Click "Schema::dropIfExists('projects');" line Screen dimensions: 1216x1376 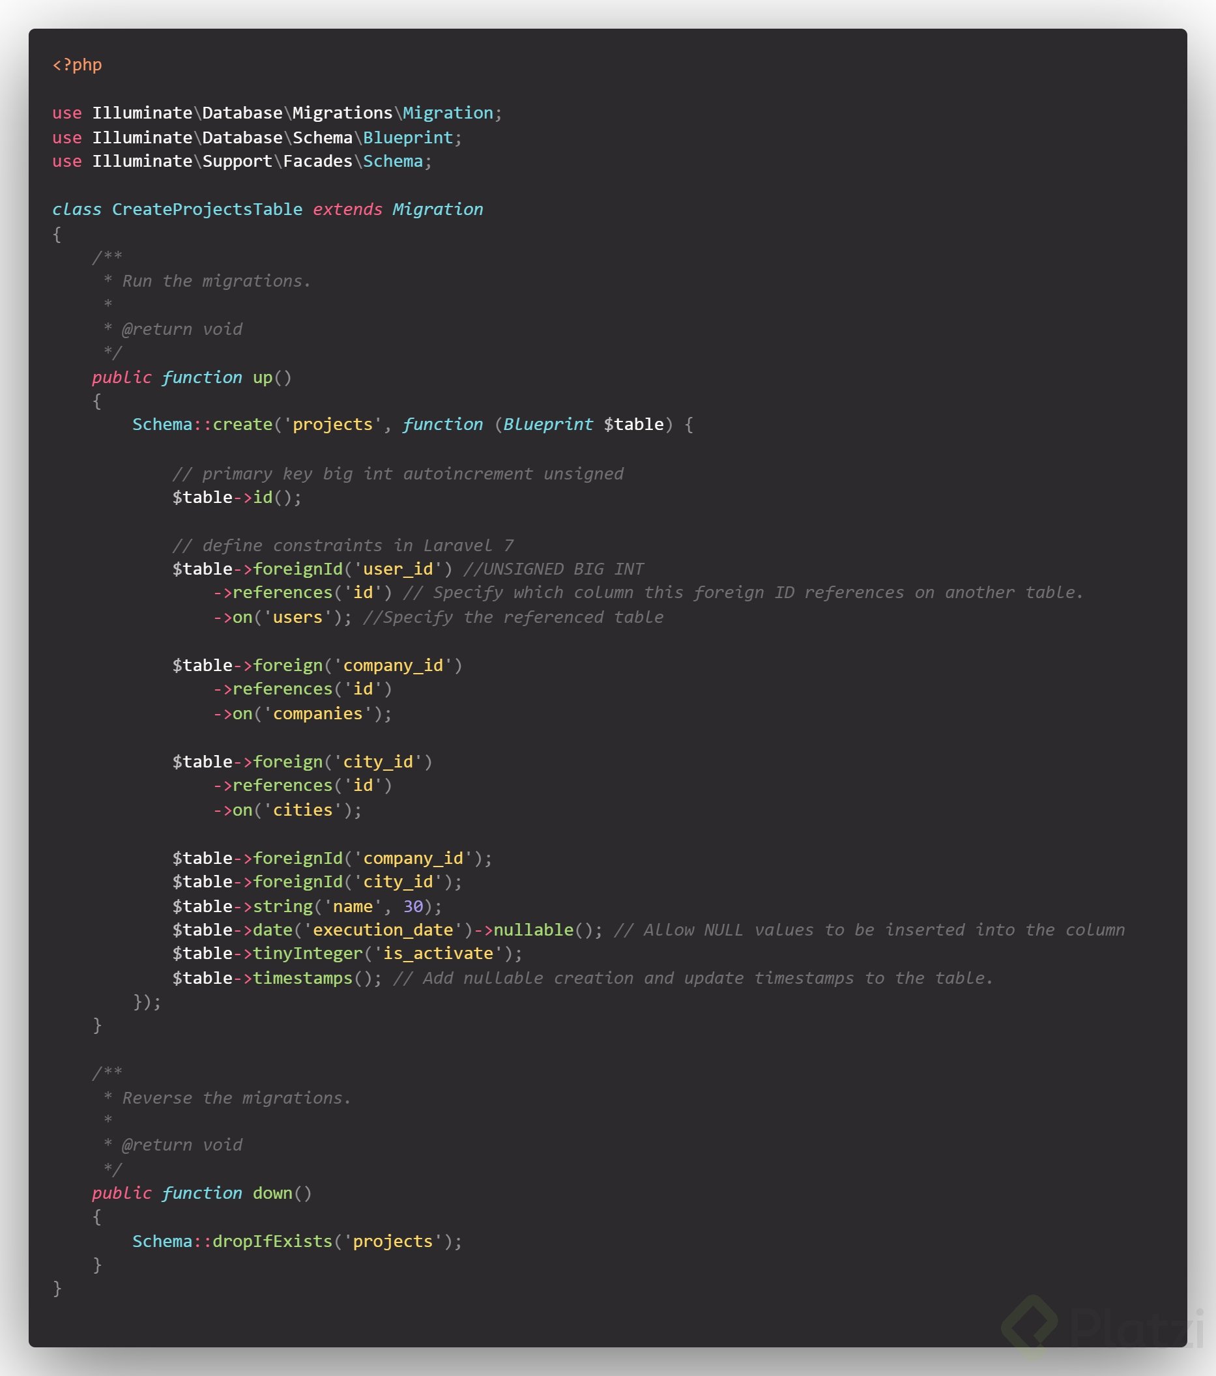tap(298, 1241)
